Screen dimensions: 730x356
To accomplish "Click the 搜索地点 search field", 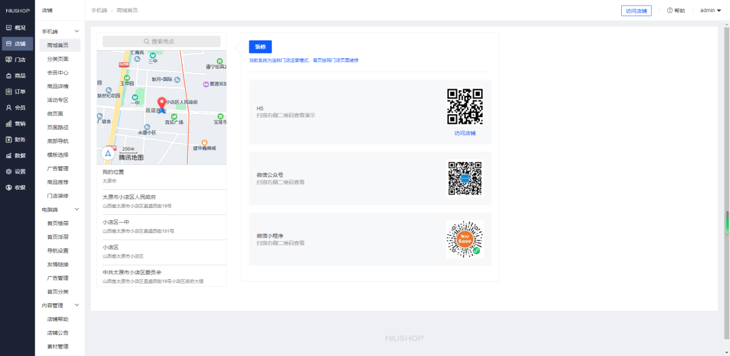I will click(x=162, y=41).
